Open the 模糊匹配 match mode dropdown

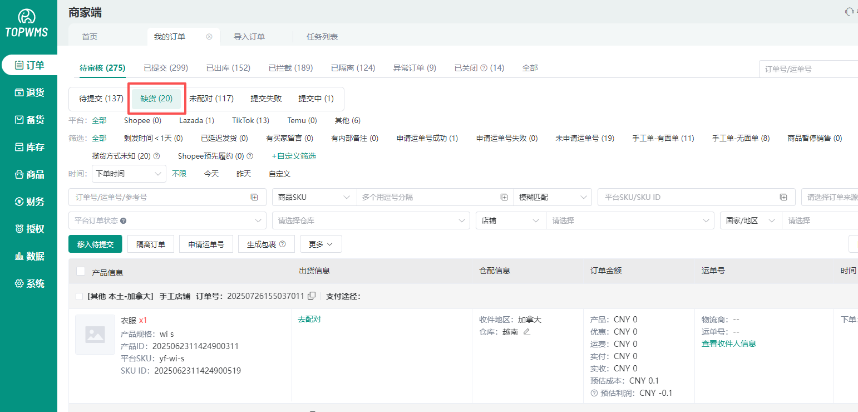pos(553,197)
